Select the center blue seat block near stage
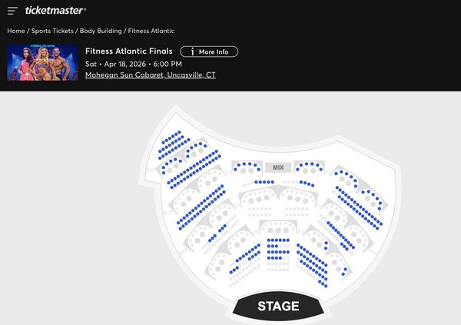The height and width of the screenshot is (325, 461). click(278, 249)
